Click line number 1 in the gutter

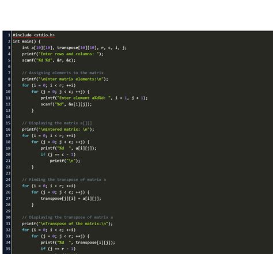(9, 35)
